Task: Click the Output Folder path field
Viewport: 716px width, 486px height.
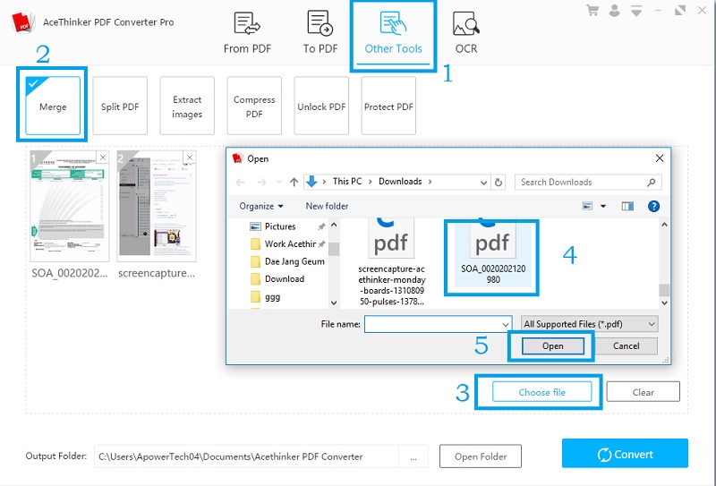Action: pos(247,456)
